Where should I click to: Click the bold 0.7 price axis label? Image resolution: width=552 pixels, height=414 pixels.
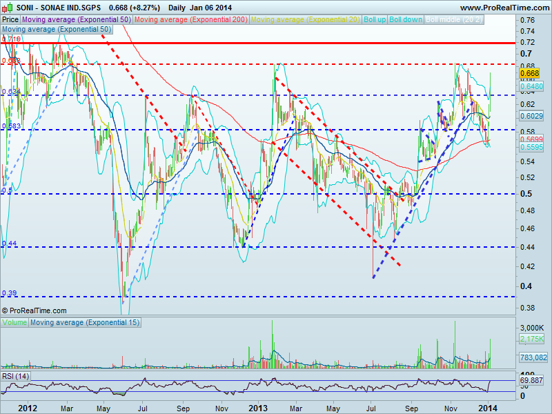pos(526,54)
